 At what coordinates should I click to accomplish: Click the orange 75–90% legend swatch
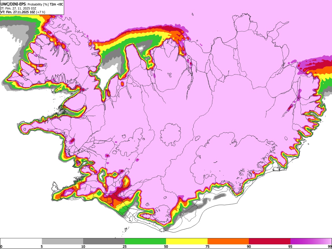(x=228, y=241)
